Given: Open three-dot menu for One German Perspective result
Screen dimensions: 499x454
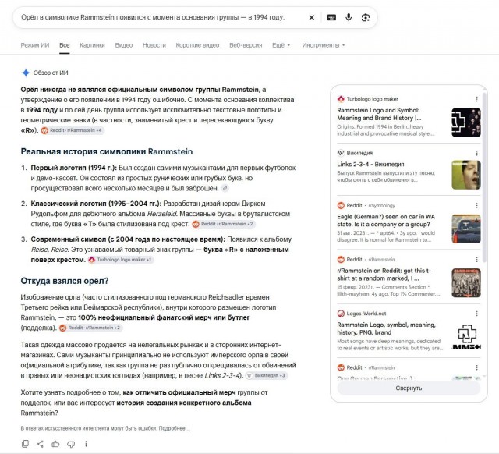Looking at the screenshot, I should click(x=476, y=367).
